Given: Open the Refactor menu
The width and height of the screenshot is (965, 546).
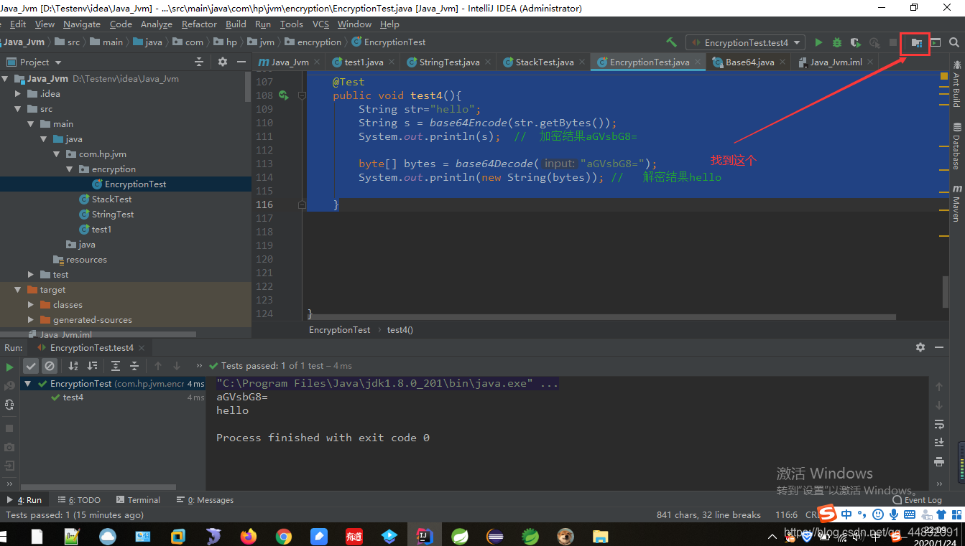Looking at the screenshot, I should pos(199,24).
